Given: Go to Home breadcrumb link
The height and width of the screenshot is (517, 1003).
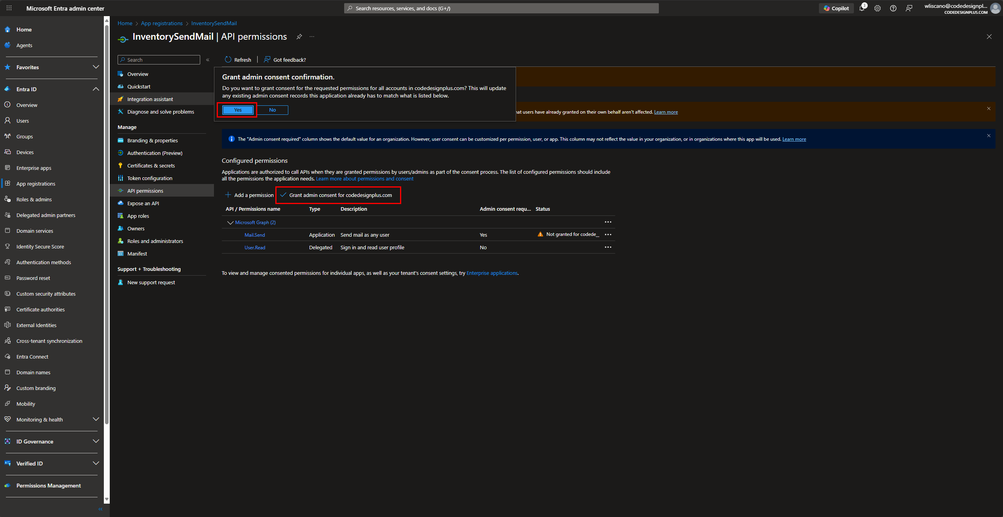Looking at the screenshot, I should (125, 23).
